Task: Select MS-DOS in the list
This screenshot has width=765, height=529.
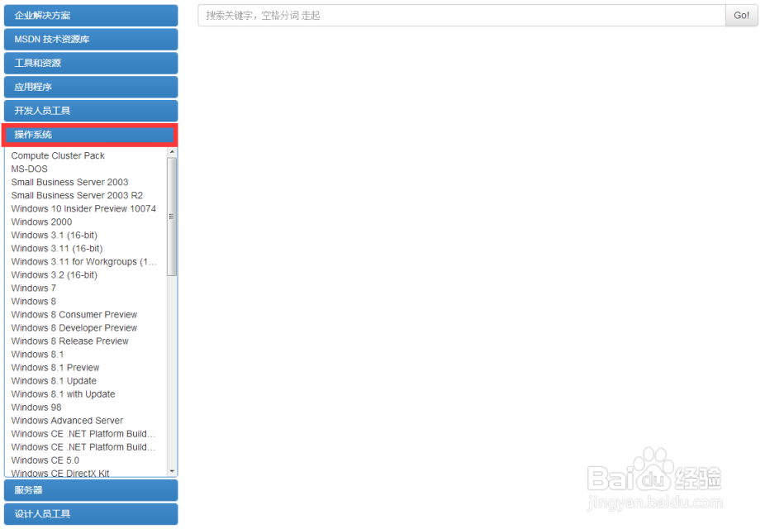Action: click(x=29, y=169)
